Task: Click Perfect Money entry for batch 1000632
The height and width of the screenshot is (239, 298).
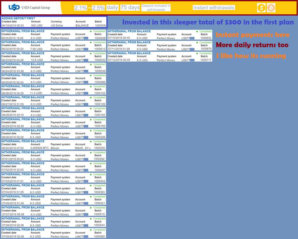Action: point(166,38)
